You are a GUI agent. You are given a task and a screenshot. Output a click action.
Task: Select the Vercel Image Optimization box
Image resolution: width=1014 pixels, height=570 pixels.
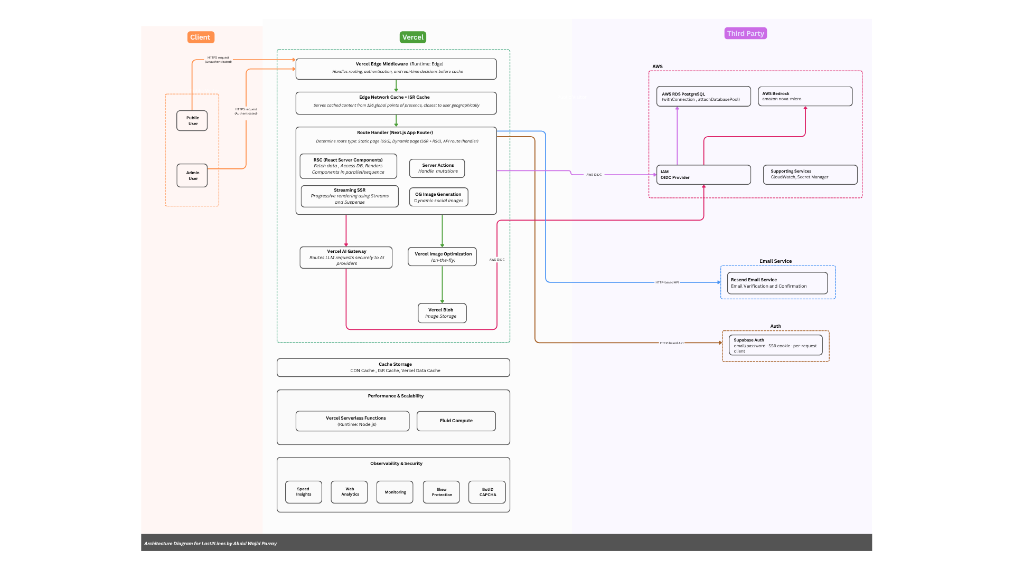pos(443,257)
